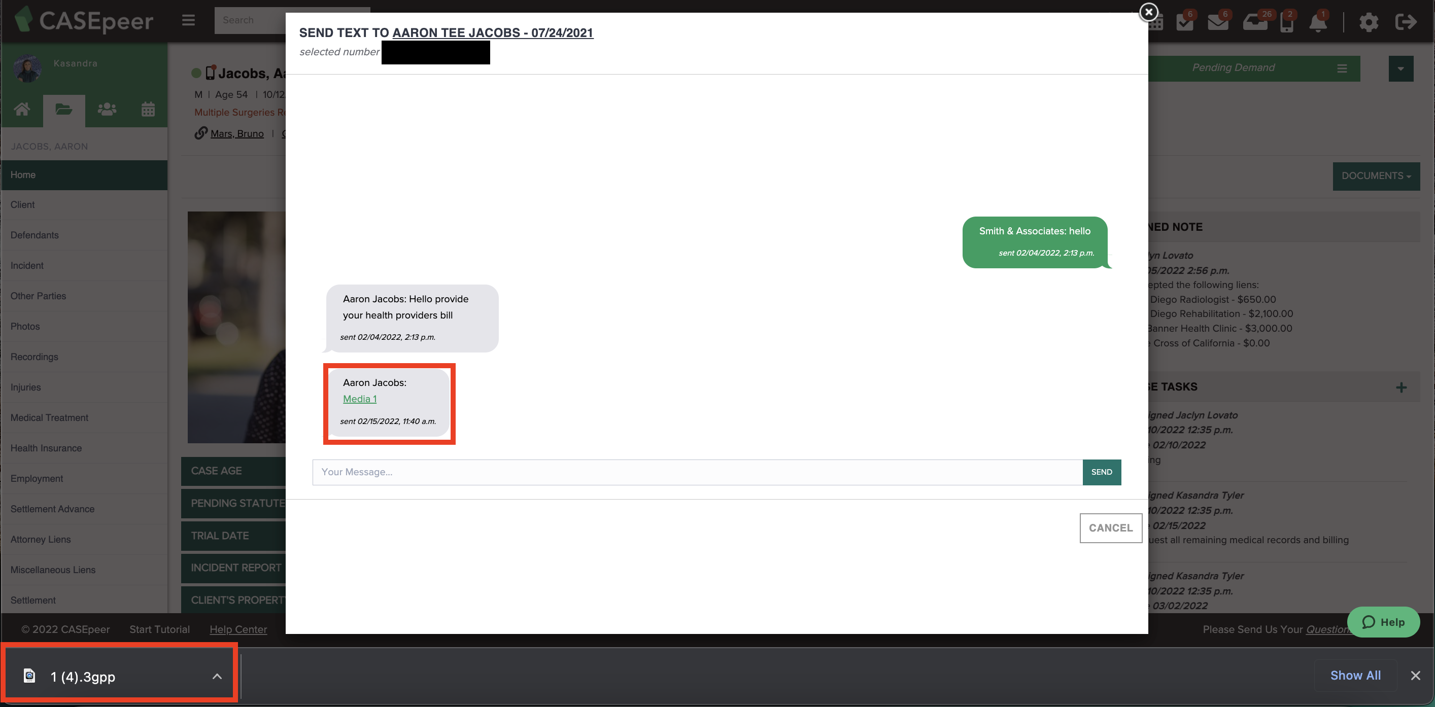
Task: Click the CANCEL button
Action: [1110, 528]
